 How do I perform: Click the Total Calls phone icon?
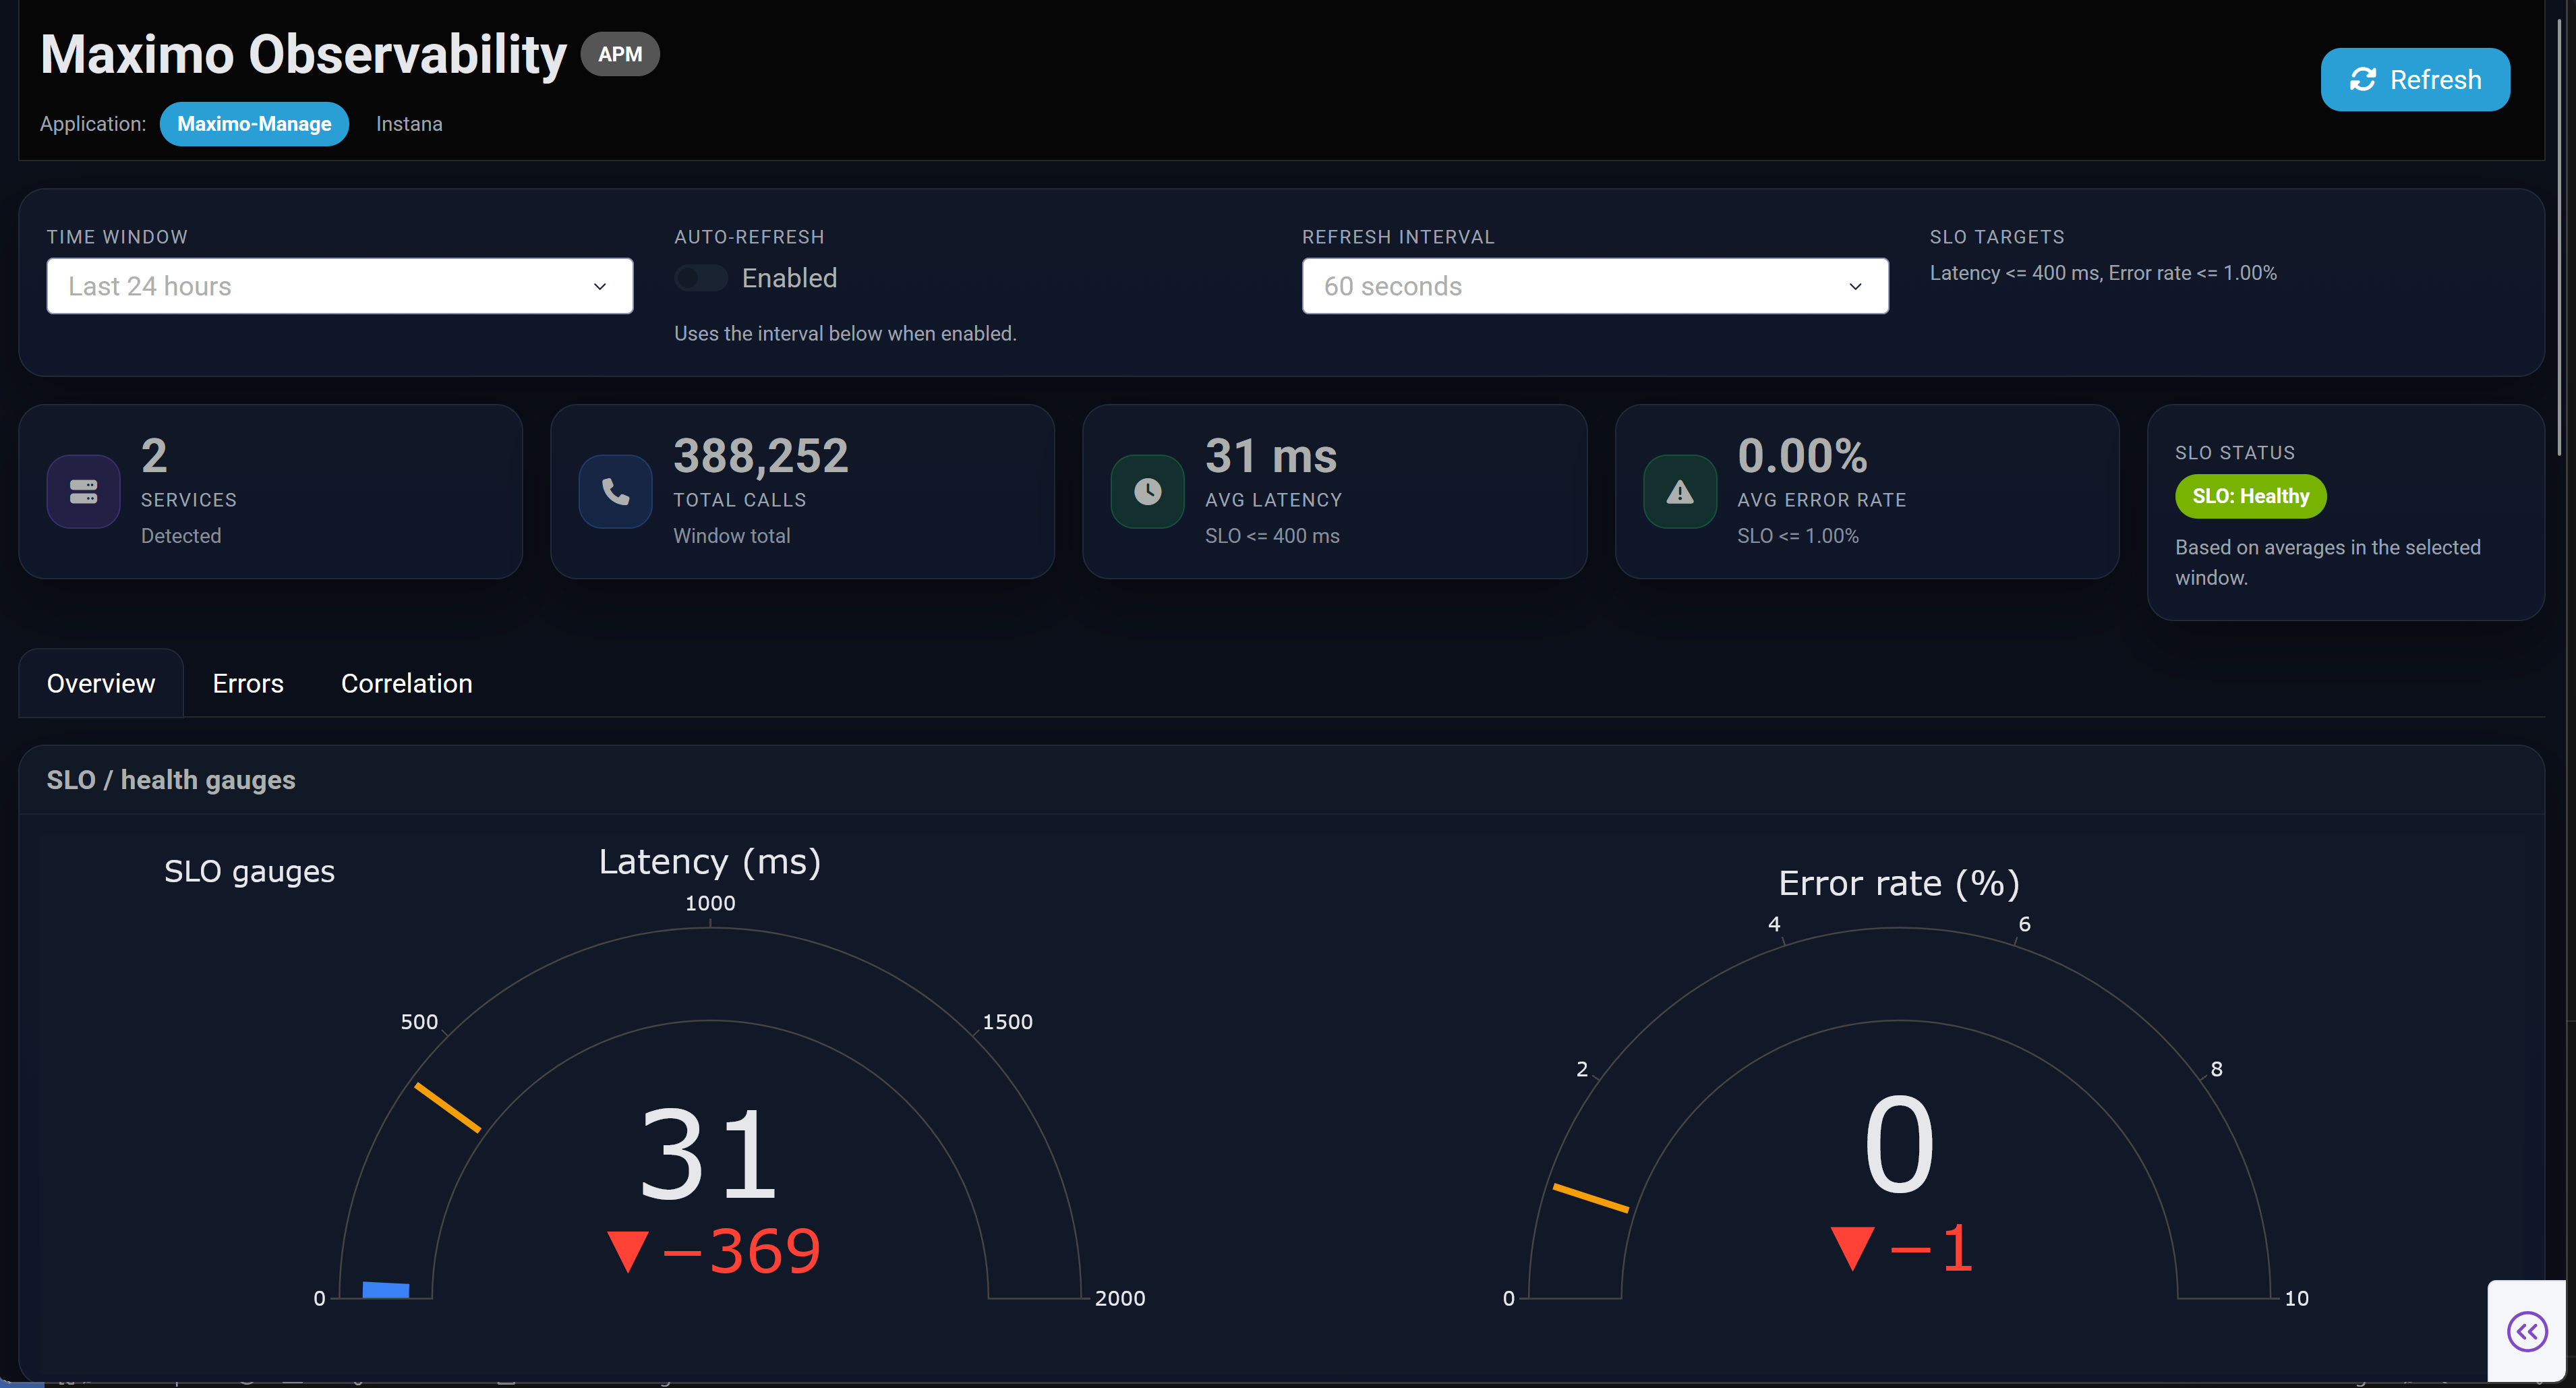(616, 491)
